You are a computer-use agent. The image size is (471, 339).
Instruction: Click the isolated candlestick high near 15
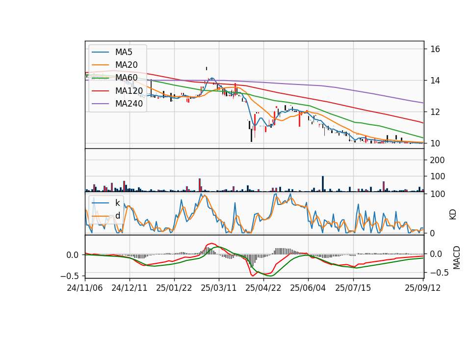click(207, 69)
